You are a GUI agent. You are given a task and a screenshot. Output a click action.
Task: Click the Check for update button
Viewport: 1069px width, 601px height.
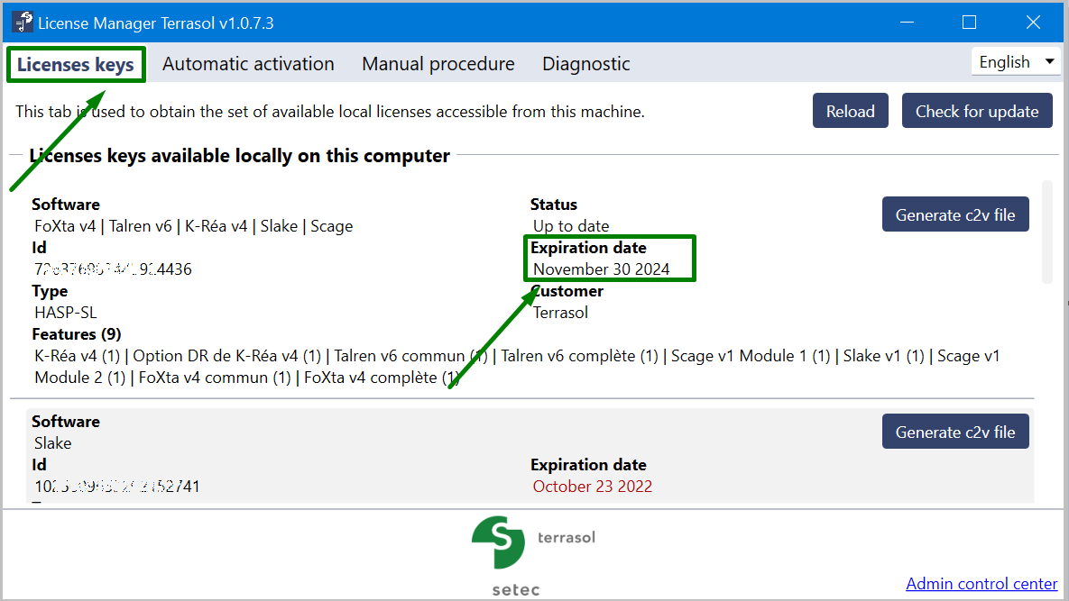977,111
